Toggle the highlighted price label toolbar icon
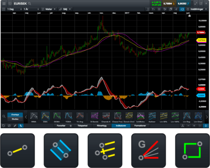The height and width of the screenshot is (168, 210). point(182,9)
